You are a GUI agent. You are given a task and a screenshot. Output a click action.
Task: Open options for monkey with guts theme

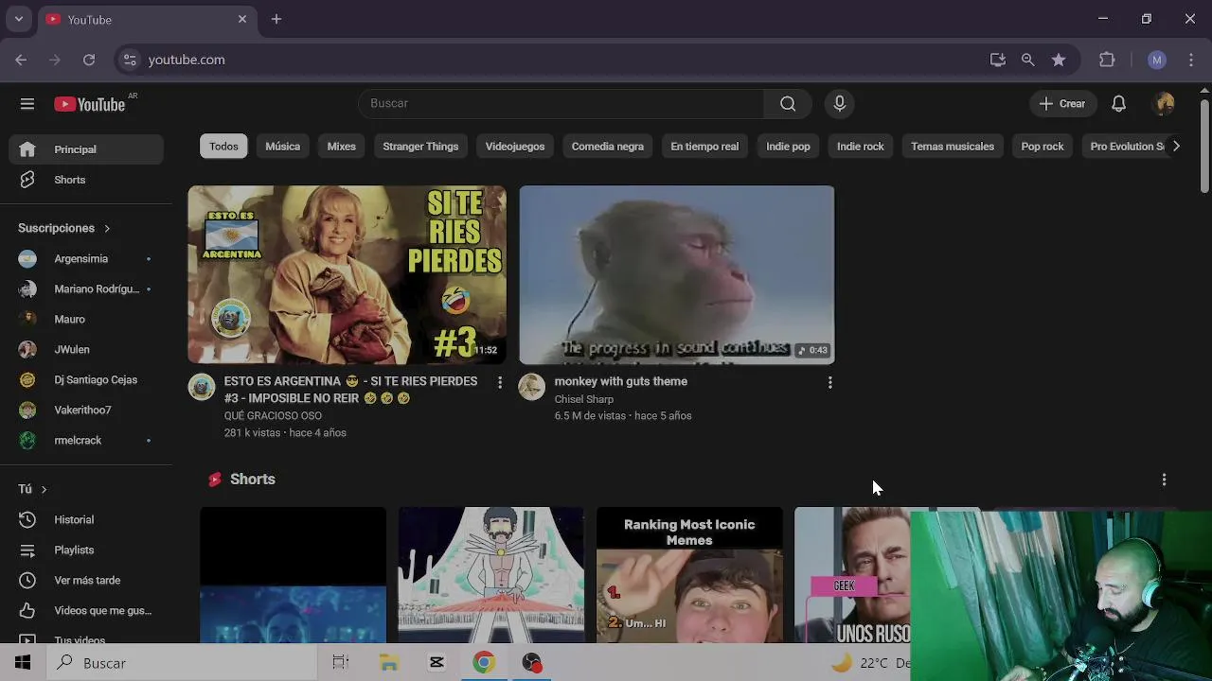tap(829, 382)
